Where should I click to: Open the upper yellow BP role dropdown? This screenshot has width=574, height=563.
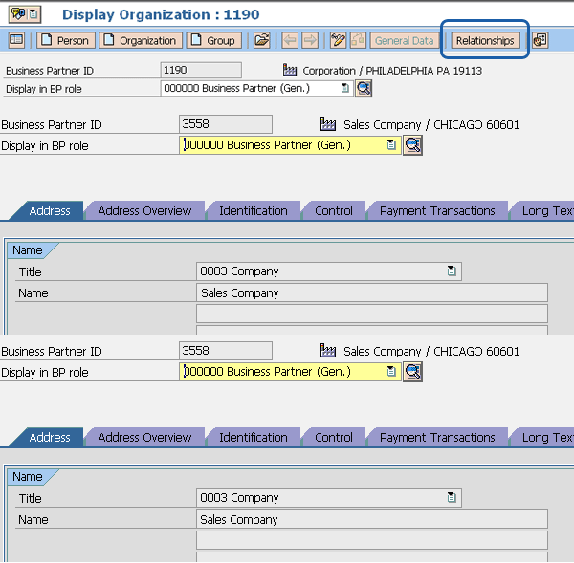(x=391, y=145)
